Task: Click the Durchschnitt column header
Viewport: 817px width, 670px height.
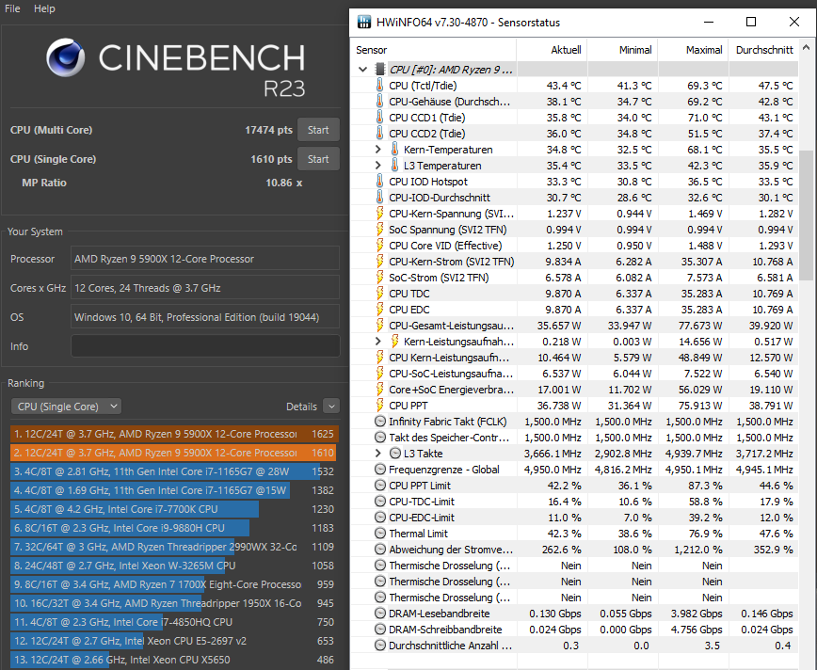Action: (x=763, y=50)
